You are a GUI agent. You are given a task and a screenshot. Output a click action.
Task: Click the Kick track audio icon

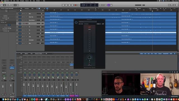pyautogui.click(x=20, y=14)
